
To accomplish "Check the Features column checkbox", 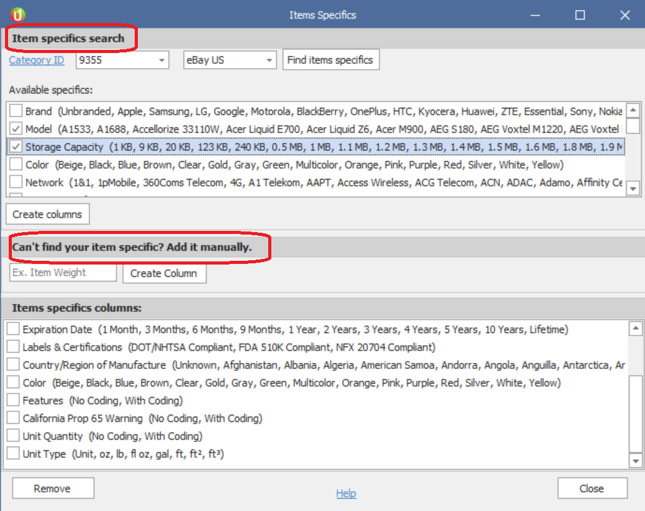I will [x=13, y=400].
